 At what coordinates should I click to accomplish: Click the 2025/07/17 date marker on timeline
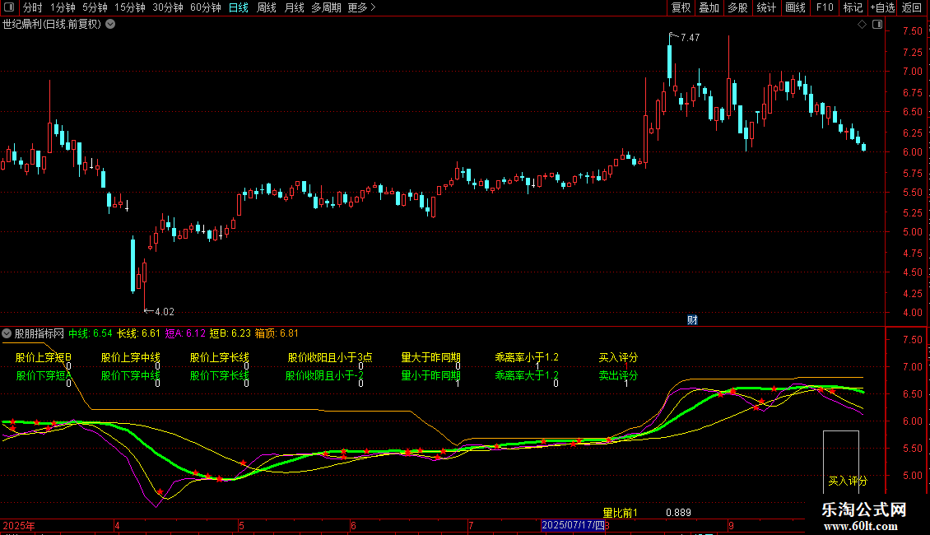573,525
